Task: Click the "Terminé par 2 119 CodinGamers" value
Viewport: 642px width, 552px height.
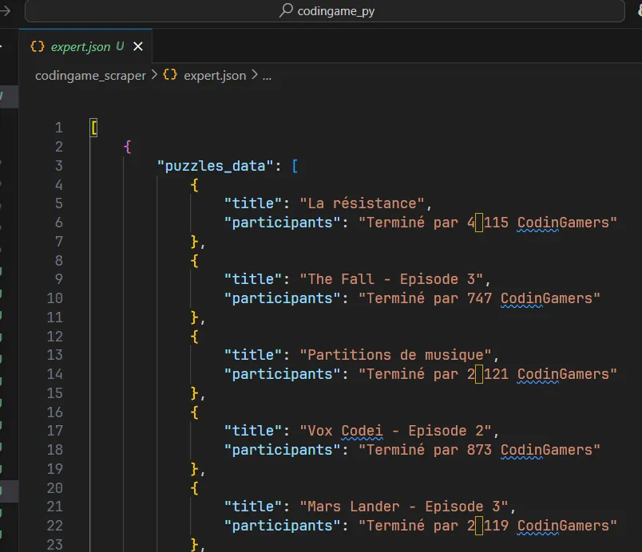Action: coord(488,526)
